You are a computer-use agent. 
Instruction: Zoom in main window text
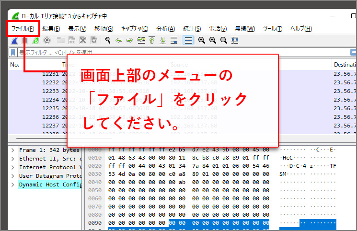201,41
